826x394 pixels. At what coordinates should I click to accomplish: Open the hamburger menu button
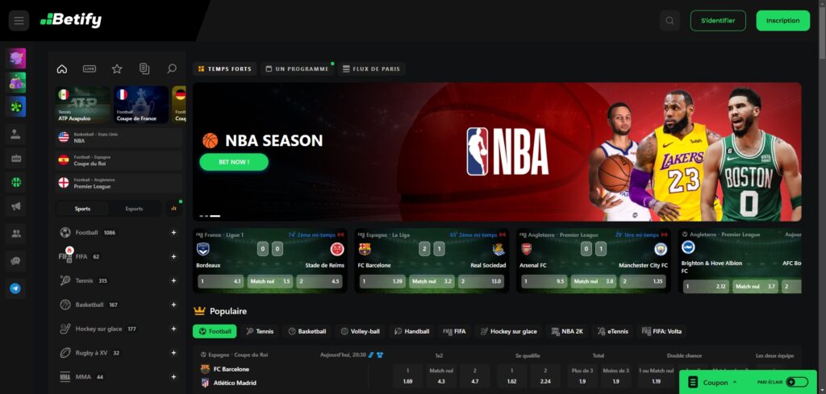pos(19,20)
